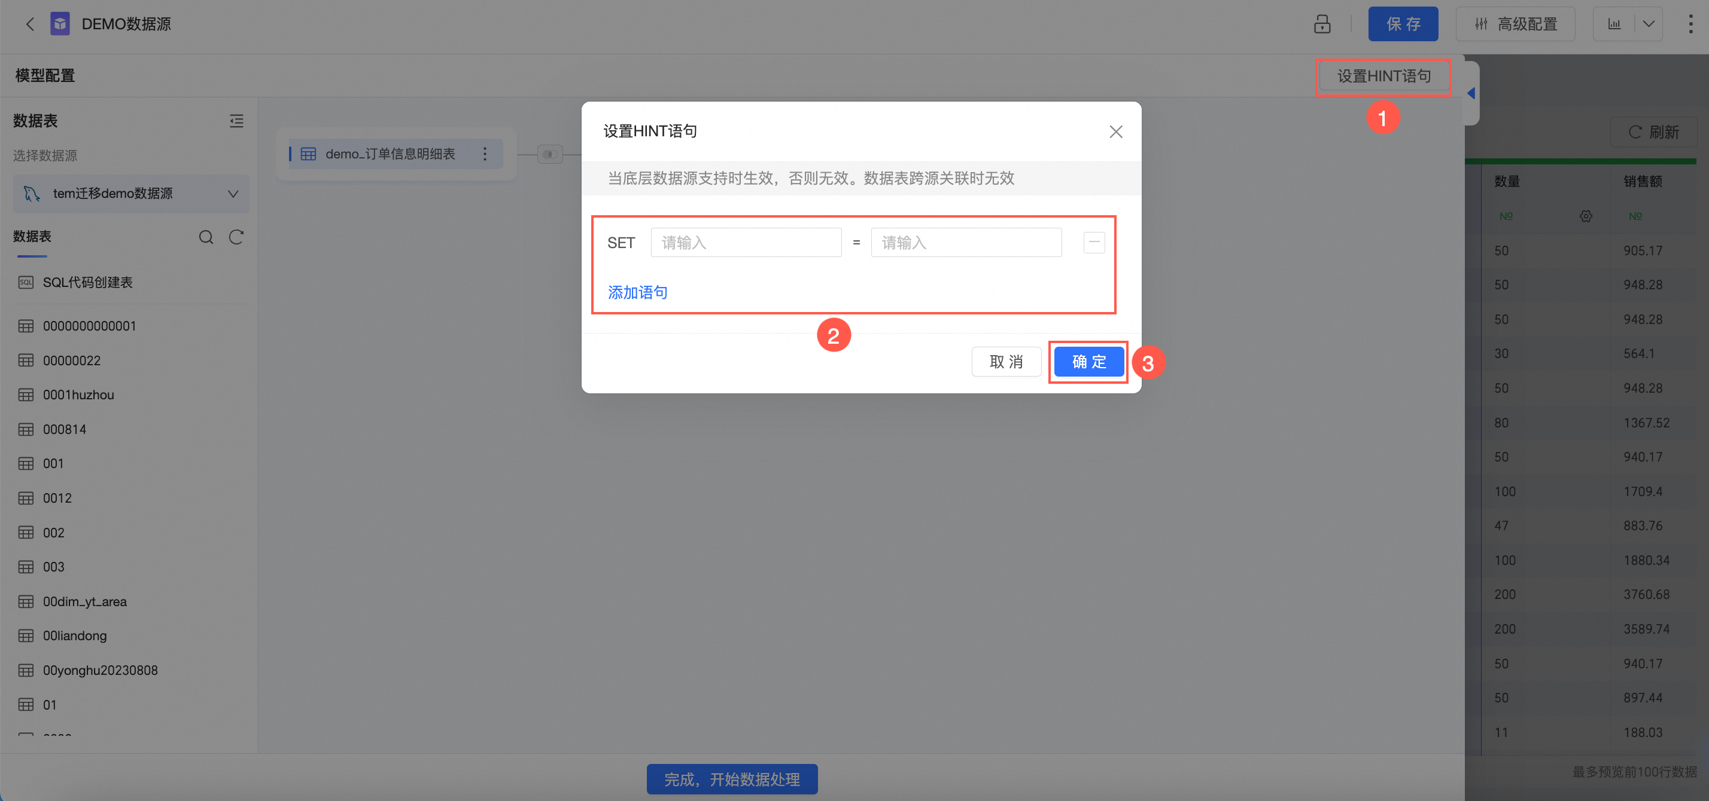Viewport: 1709px width, 801px height.
Task: Click the search icon in 数据表 list
Action: 206,237
